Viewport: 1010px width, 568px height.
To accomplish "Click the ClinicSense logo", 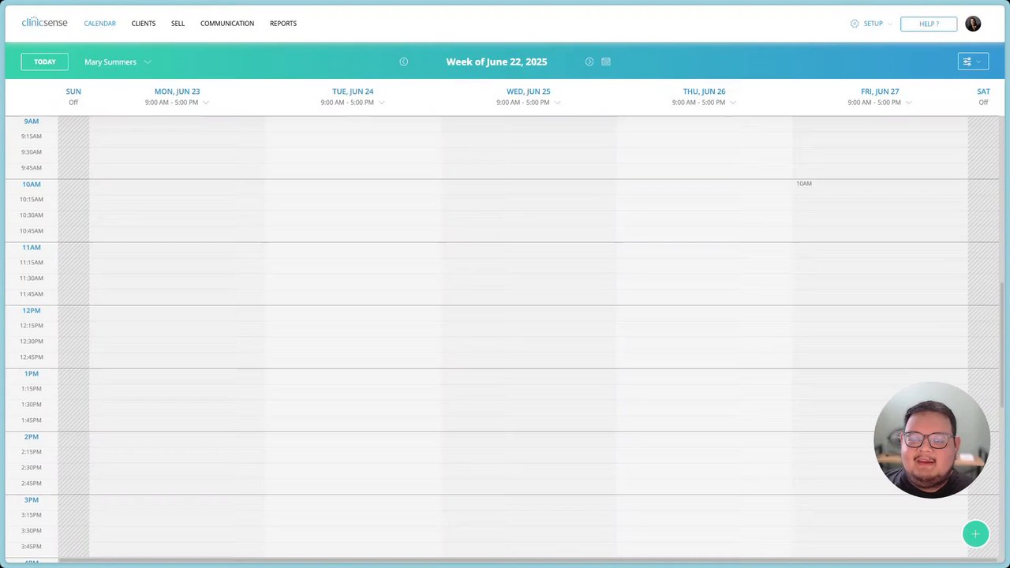I will point(44,22).
